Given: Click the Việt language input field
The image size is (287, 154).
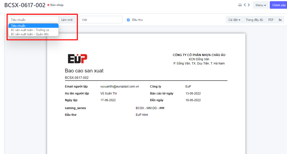Looking at the screenshot, I should click(x=101, y=20).
